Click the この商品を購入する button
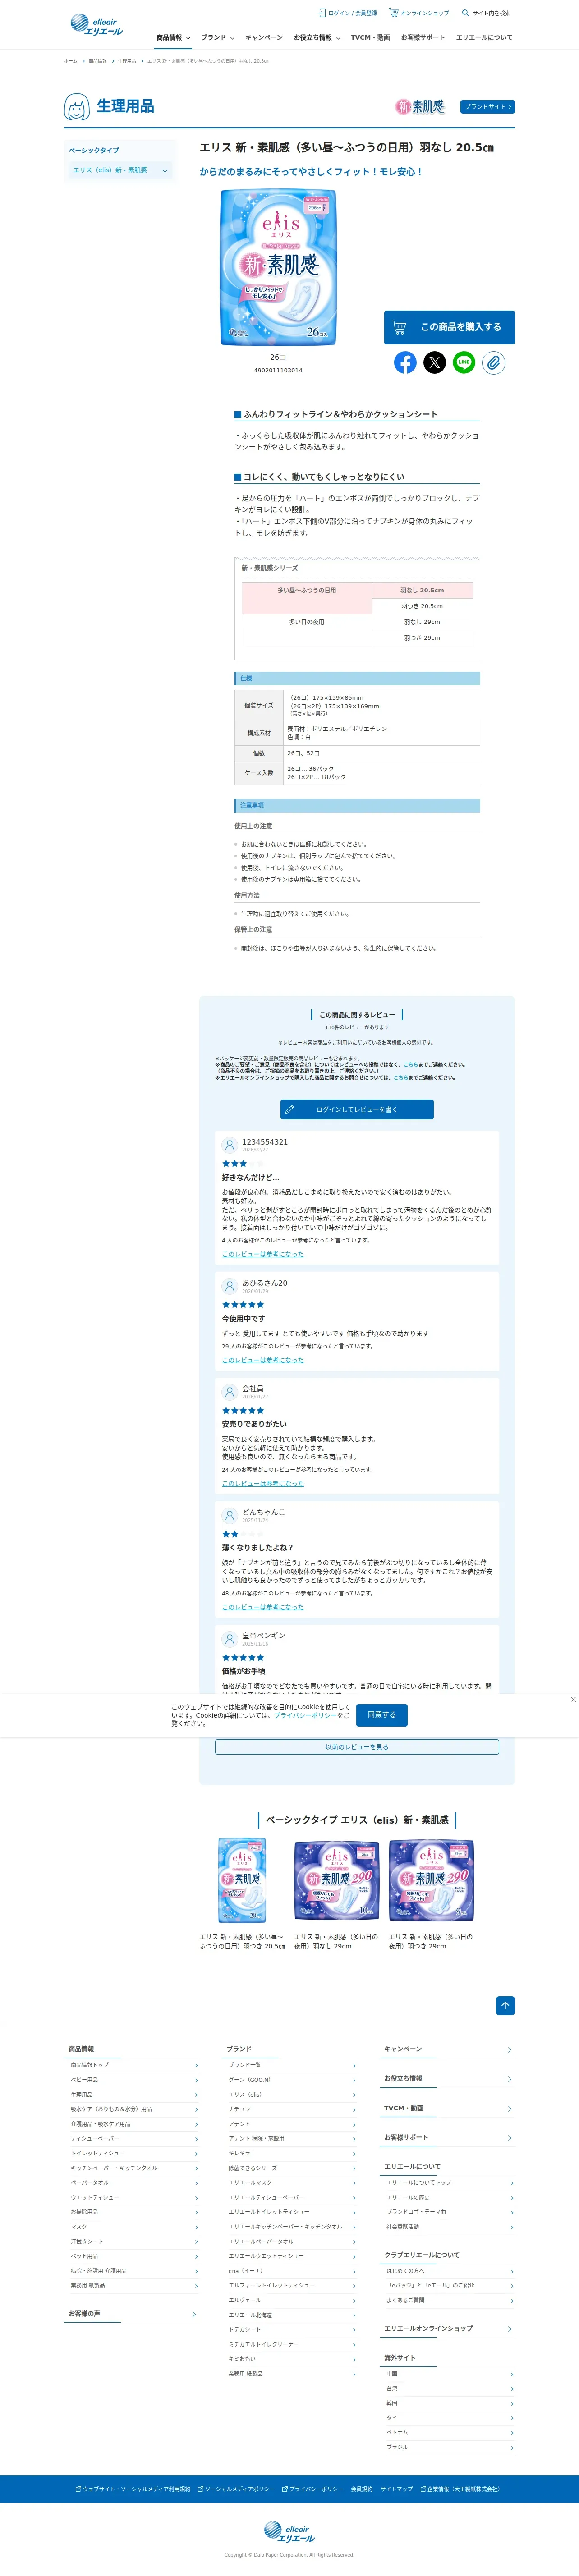The image size is (579, 2576). [x=449, y=327]
